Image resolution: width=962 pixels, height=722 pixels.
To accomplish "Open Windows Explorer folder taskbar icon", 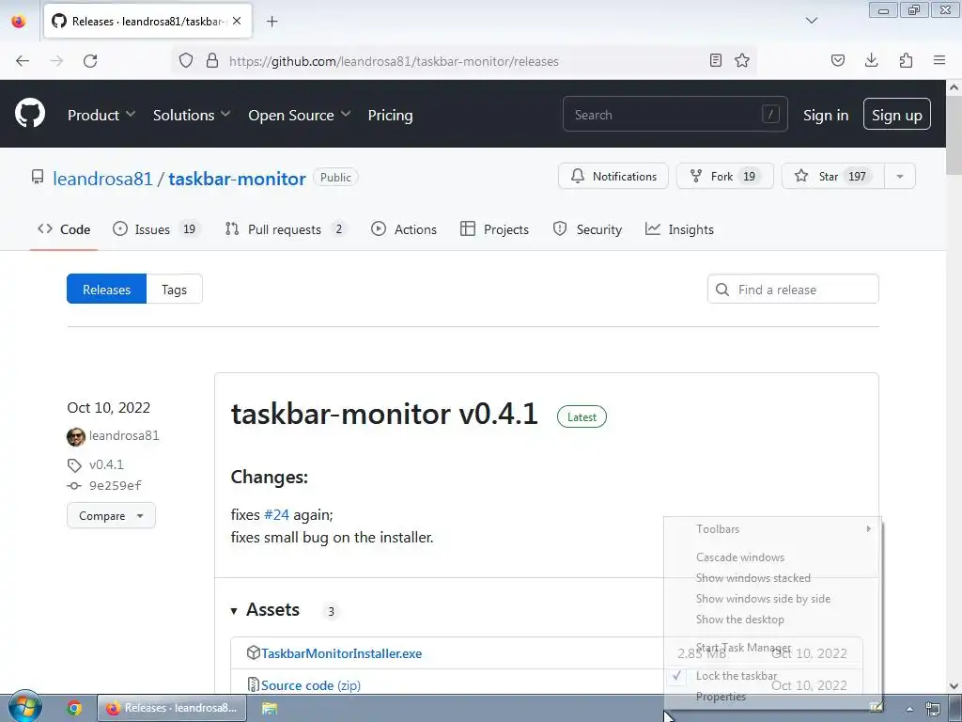I will (270, 708).
